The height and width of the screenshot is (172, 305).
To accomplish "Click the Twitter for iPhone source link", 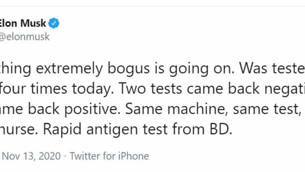I will point(110,156).
